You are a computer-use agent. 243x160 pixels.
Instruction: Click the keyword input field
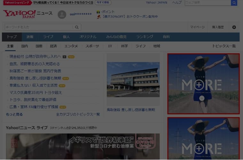pyautogui.click(x=39, y=27)
